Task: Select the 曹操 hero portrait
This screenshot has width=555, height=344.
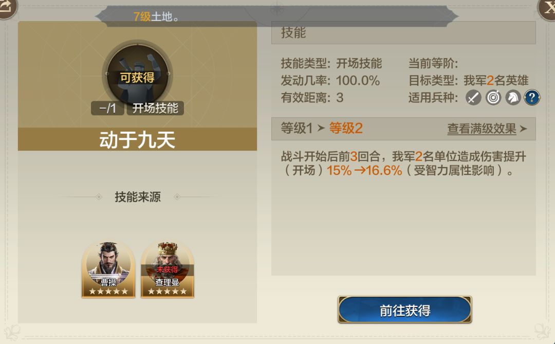Action: [108, 270]
